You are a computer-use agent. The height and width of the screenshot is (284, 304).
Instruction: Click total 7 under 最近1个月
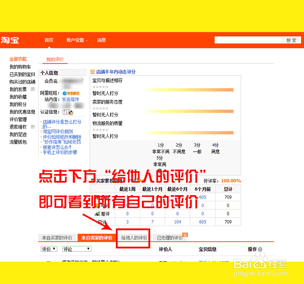(152, 222)
